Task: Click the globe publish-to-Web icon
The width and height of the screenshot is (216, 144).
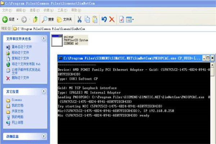Action: point(8,64)
